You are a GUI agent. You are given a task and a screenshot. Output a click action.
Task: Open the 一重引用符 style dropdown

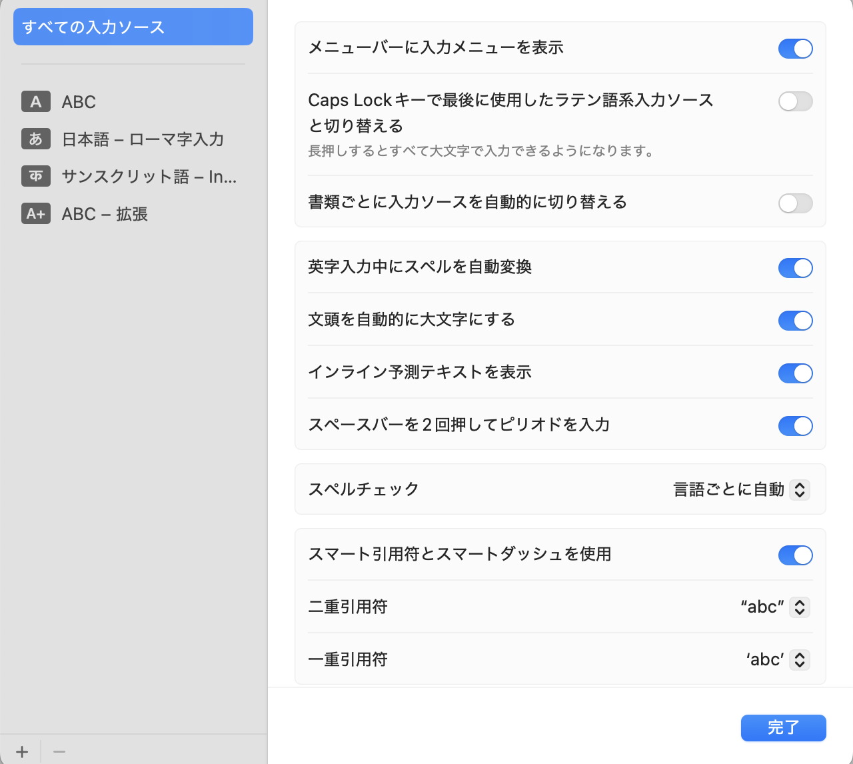point(799,660)
